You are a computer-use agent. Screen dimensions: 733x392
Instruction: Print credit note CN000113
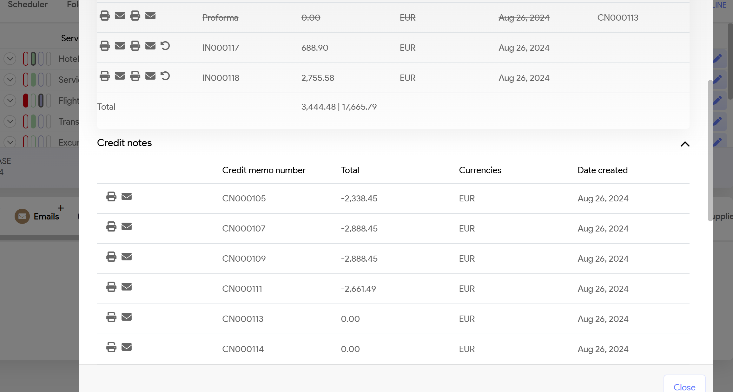click(111, 317)
